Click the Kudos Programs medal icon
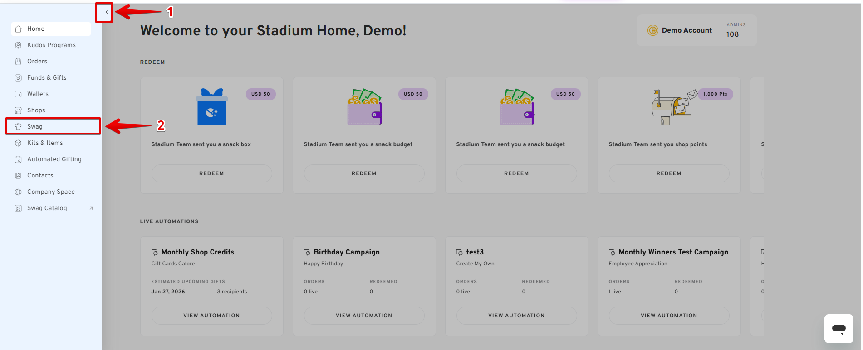 (18, 45)
